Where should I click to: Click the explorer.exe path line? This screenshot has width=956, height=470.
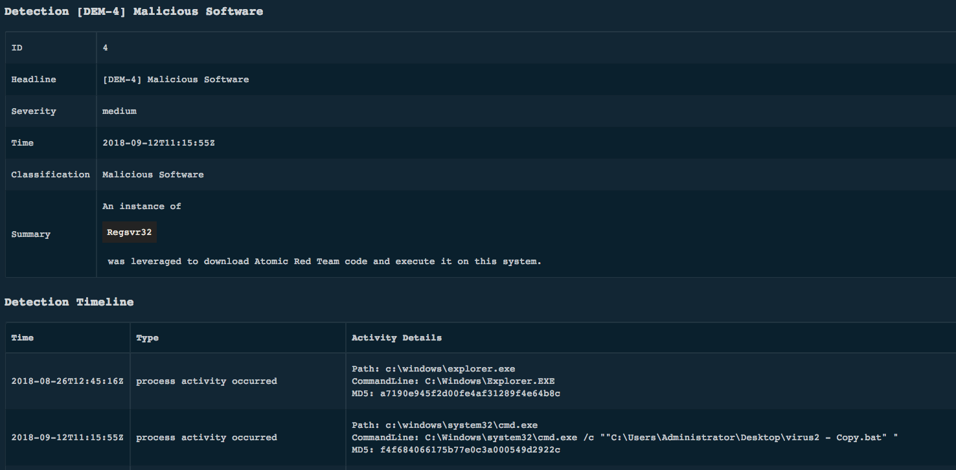click(433, 369)
